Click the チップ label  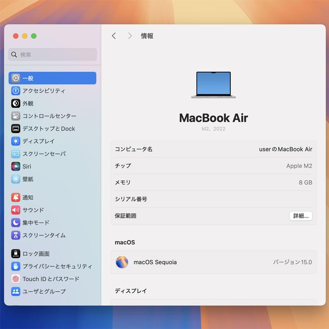click(x=123, y=166)
